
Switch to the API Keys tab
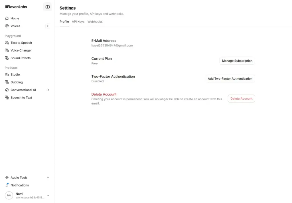(78, 22)
